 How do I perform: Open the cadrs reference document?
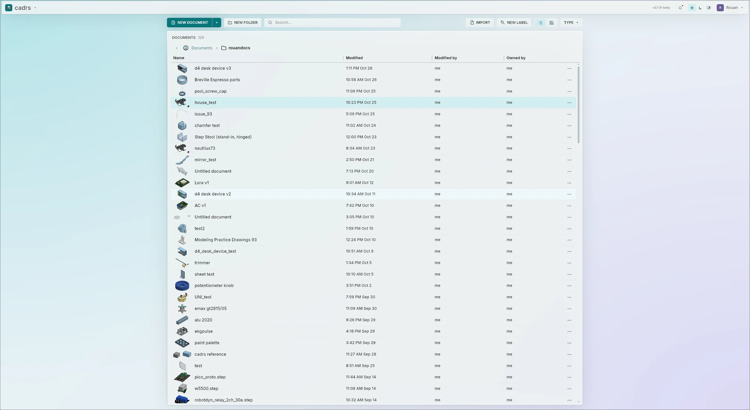(210, 354)
